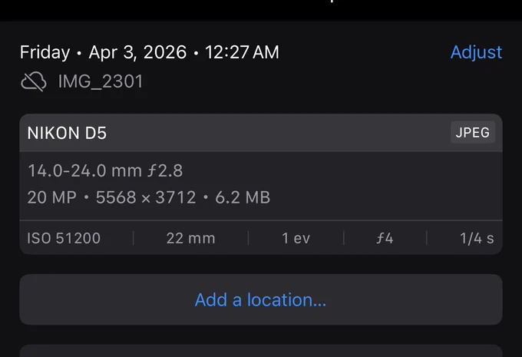Tap the camera info card header bar
The image size is (522, 357).
(261, 133)
